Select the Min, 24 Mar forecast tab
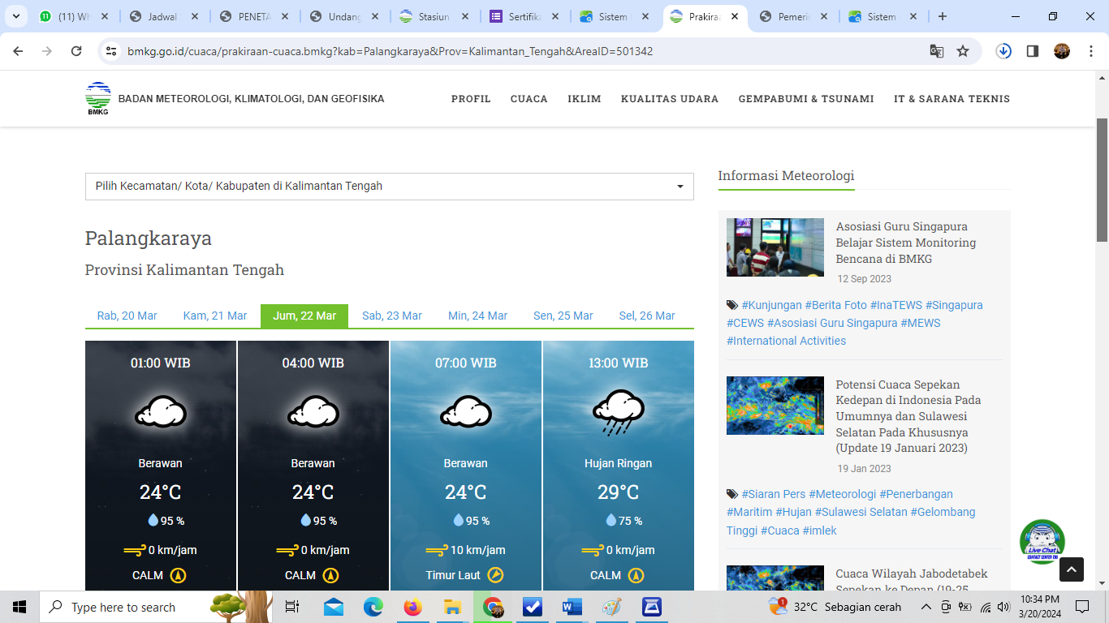 tap(478, 316)
